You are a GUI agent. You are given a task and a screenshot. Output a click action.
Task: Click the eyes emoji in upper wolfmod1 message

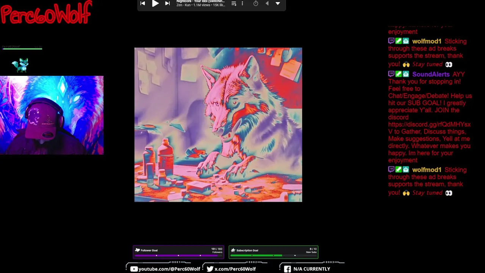(x=449, y=64)
